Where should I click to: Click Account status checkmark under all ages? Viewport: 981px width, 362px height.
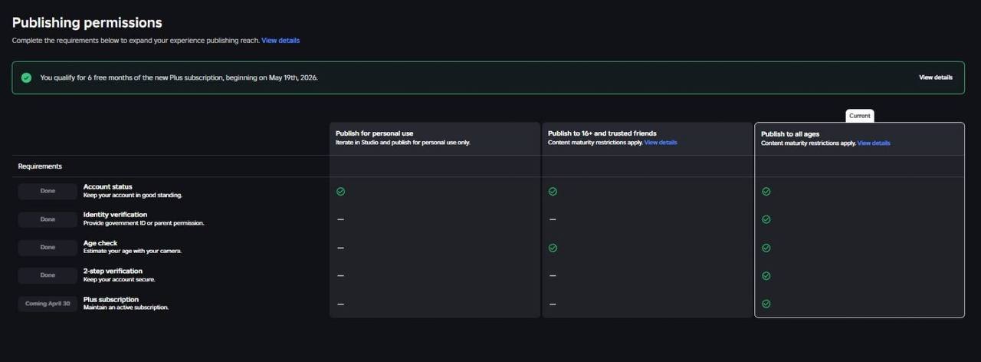[x=766, y=192]
